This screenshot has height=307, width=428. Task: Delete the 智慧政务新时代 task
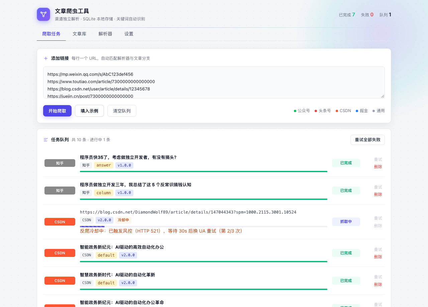(x=378, y=285)
